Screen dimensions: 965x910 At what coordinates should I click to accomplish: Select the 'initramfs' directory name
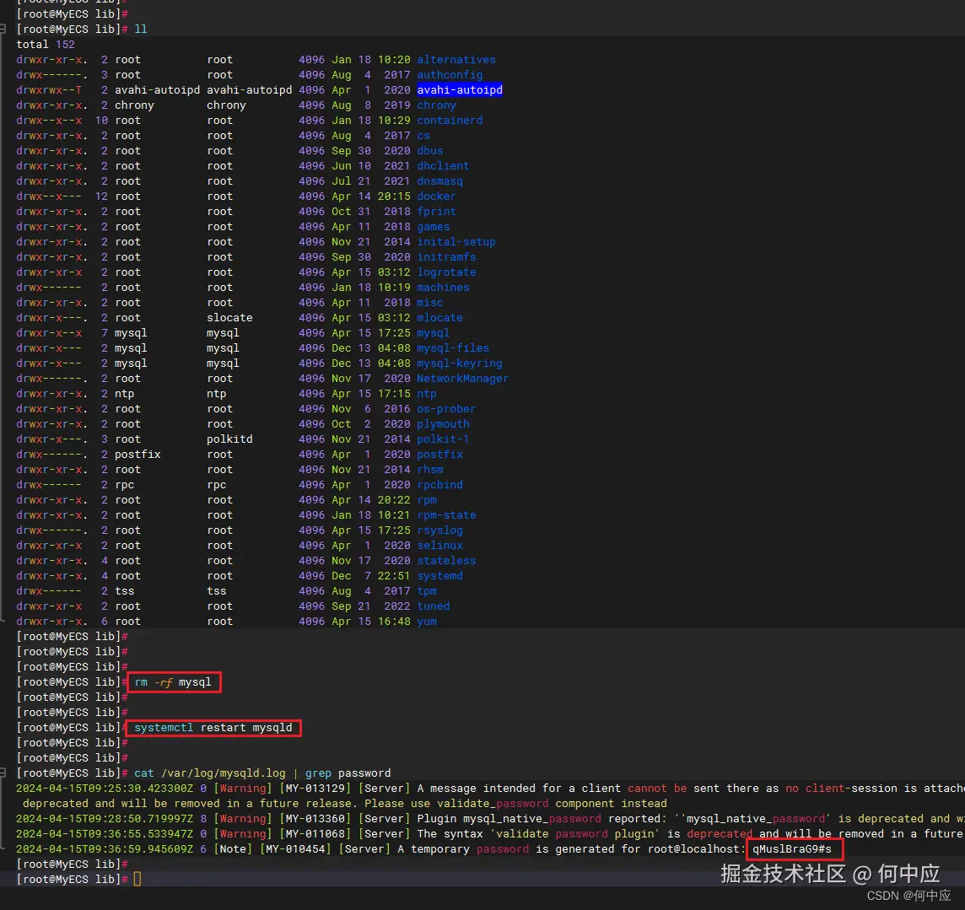tap(446, 256)
